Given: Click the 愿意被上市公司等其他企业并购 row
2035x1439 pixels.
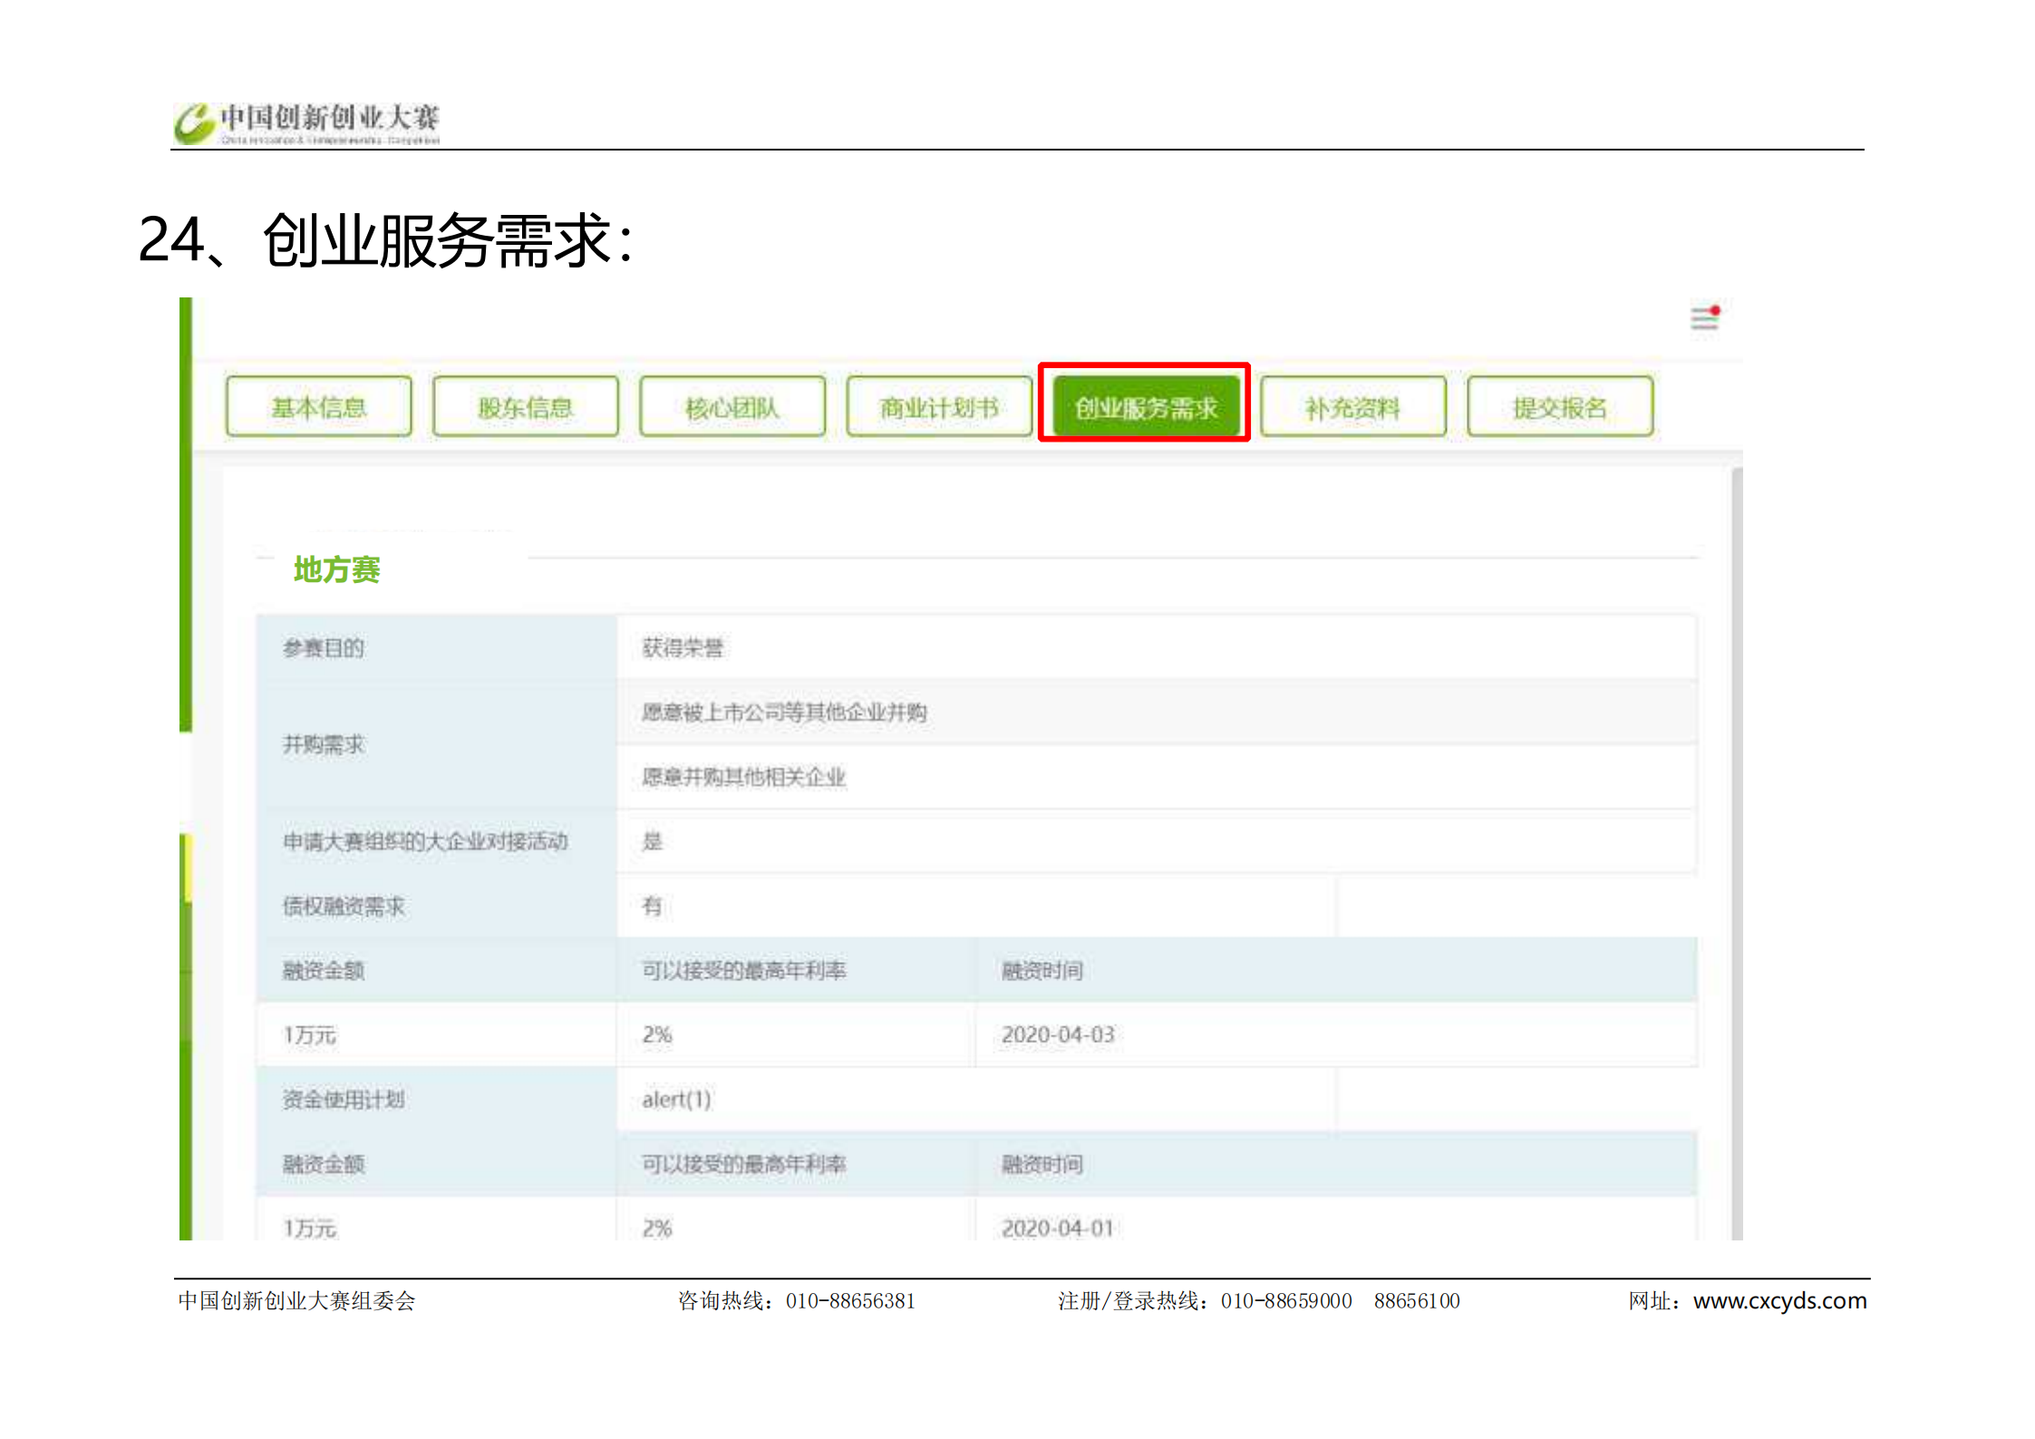Looking at the screenshot, I should [x=784, y=712].
